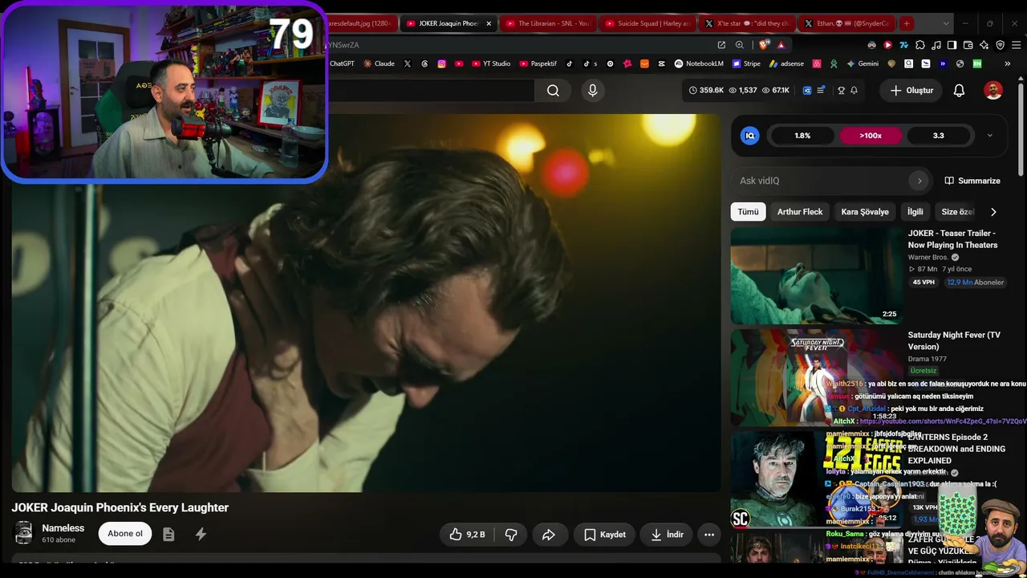The height and width of the screenshot is (578, 1027).
Task: Click the transcript document icon beside Abone ol
Action: [x=168, y=534]
